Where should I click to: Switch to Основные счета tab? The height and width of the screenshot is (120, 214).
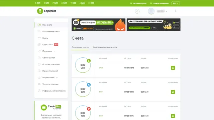80,47
